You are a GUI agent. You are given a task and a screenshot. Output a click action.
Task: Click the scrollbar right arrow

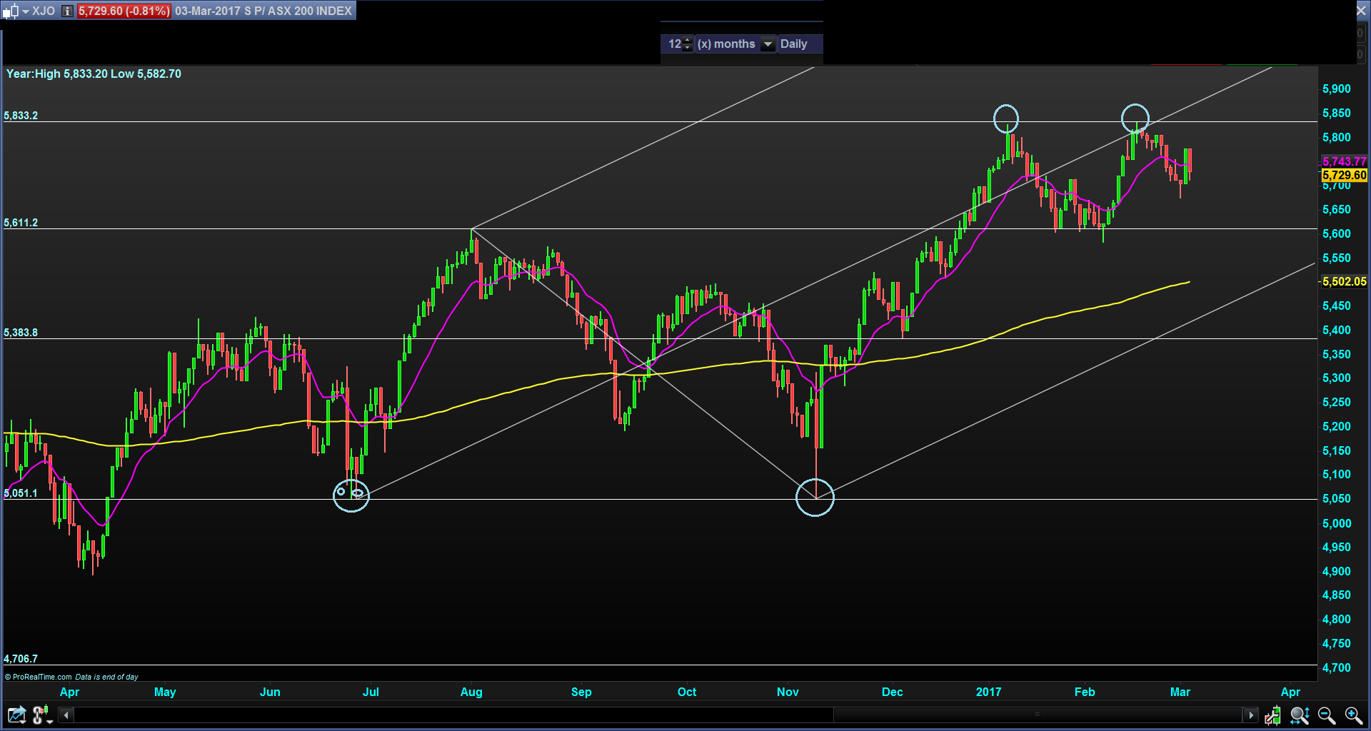(1250, 715)
